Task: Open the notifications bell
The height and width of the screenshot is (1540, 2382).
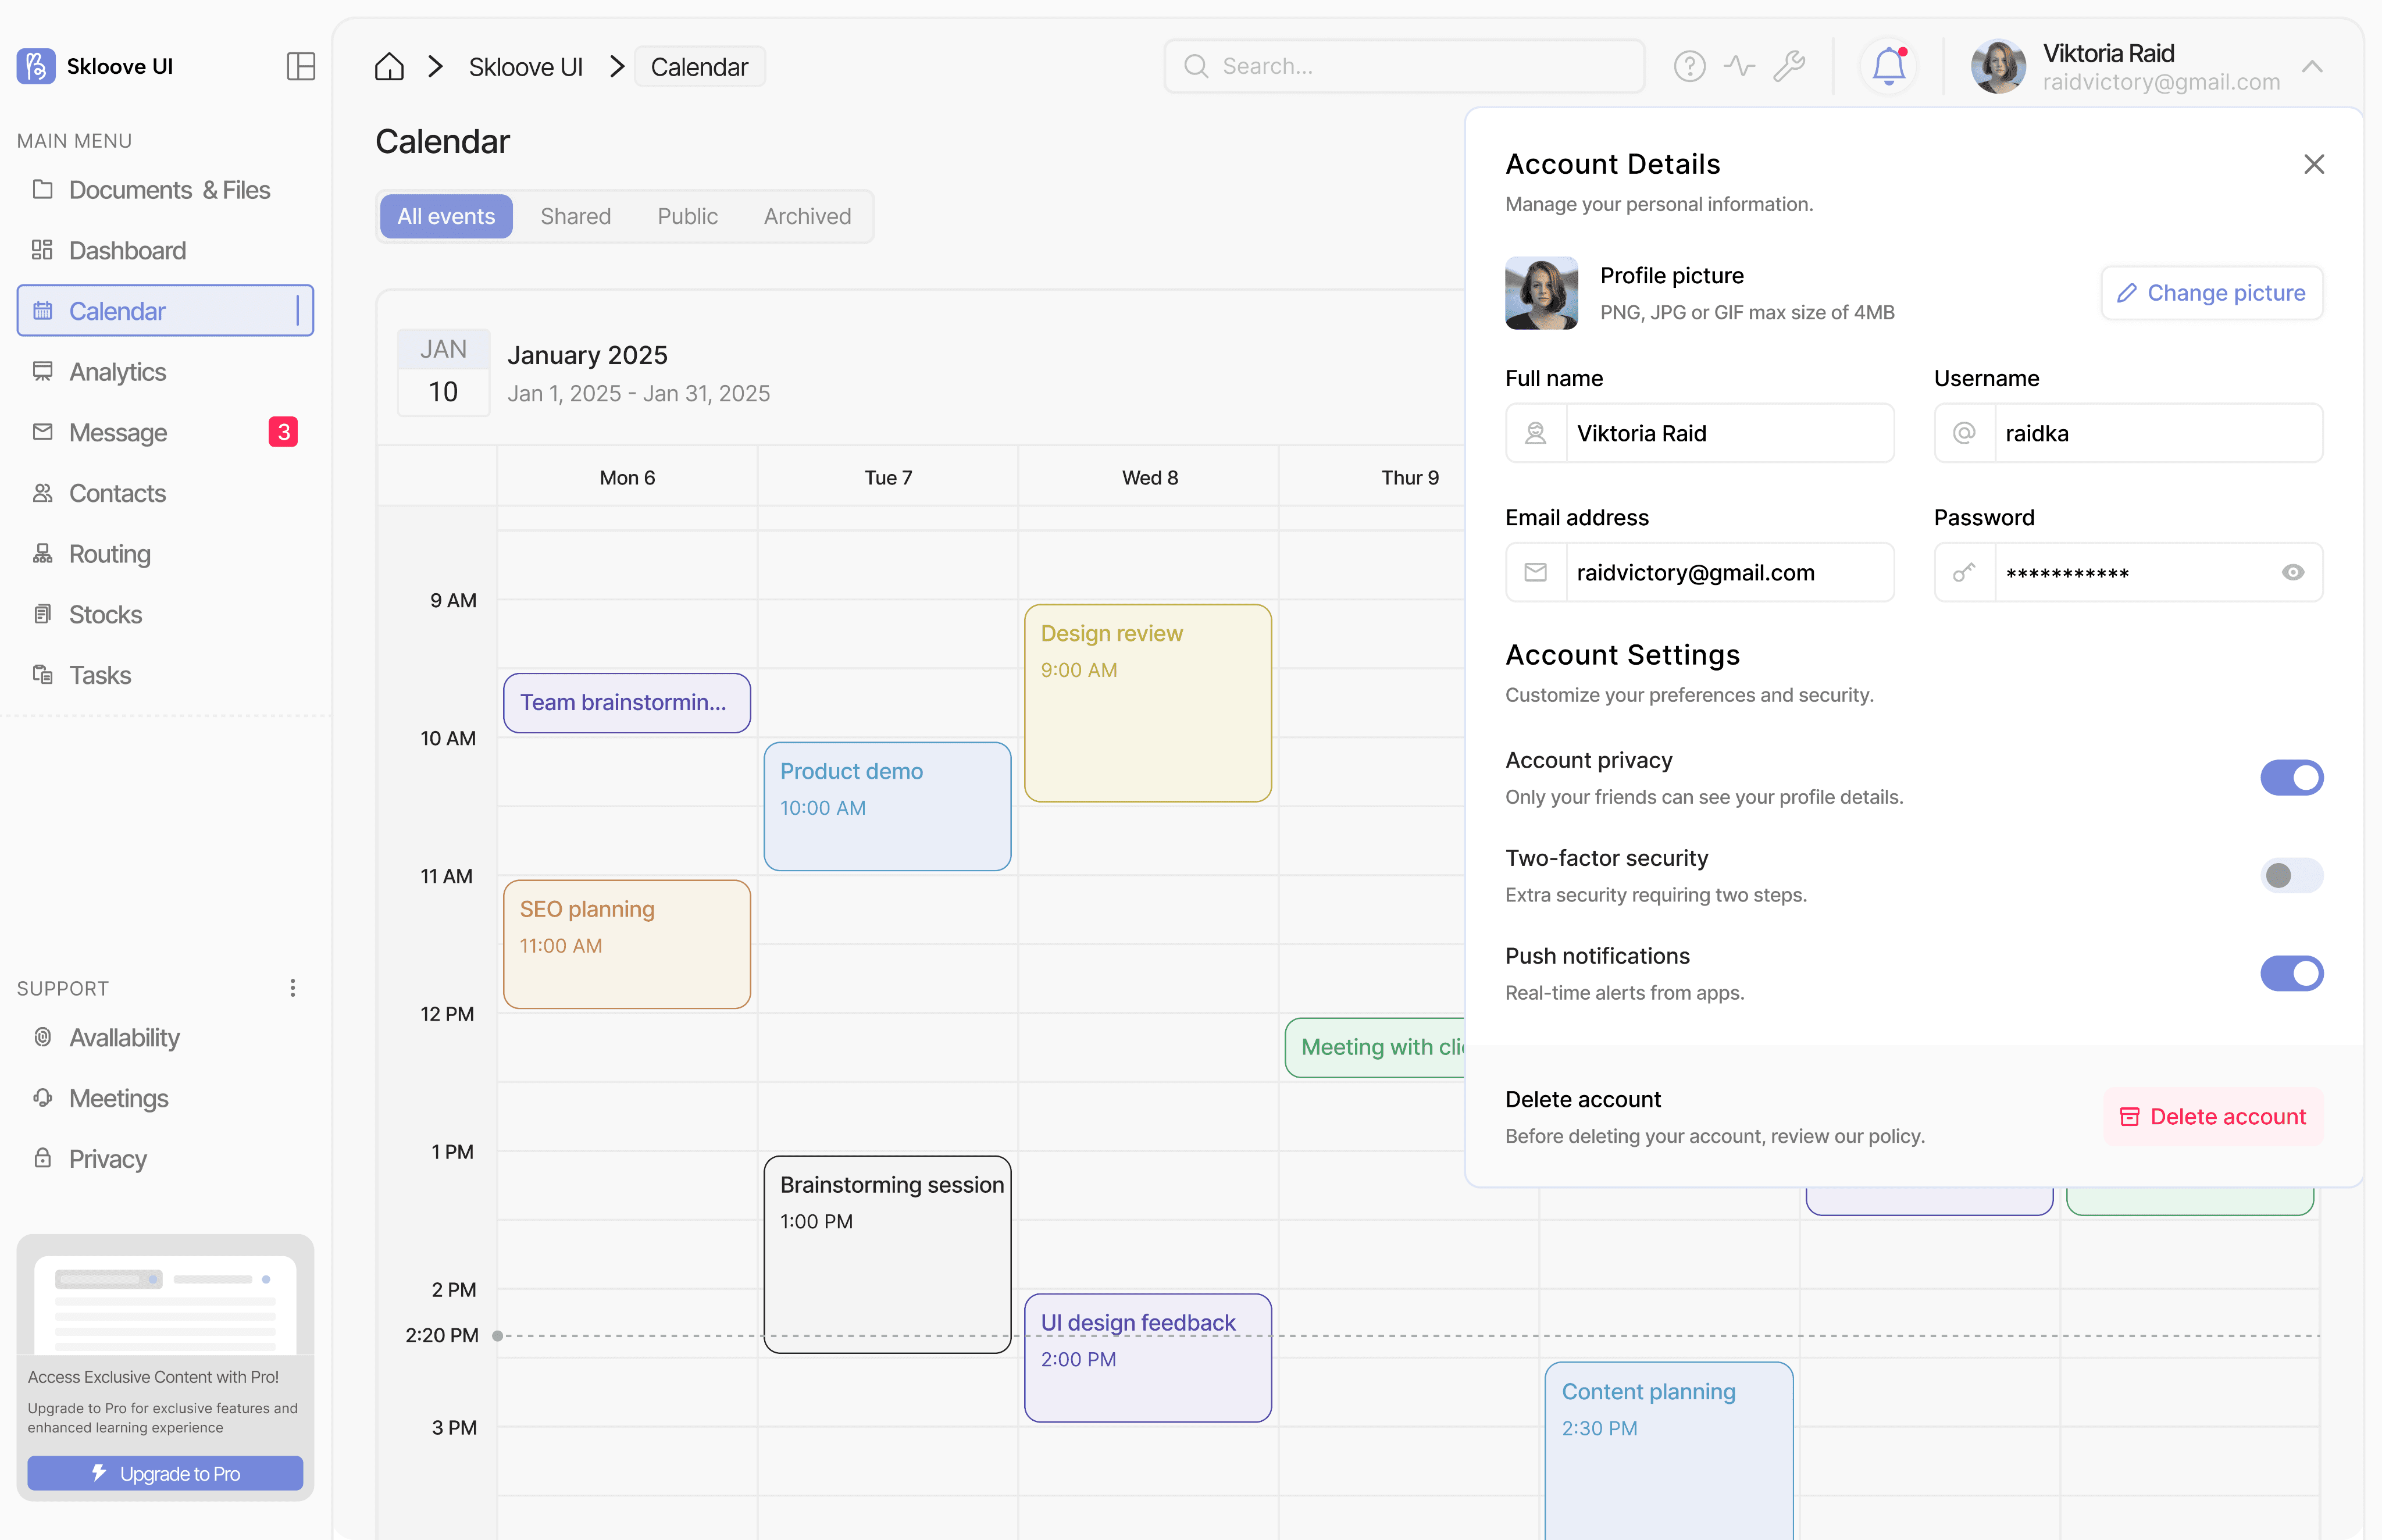Action: tap(1888, 66)
